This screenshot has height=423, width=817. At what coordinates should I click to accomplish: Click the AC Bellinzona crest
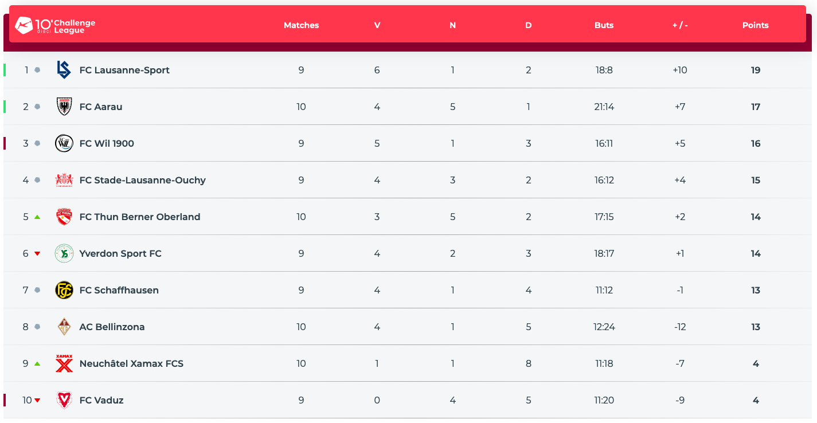coord(64,327)
